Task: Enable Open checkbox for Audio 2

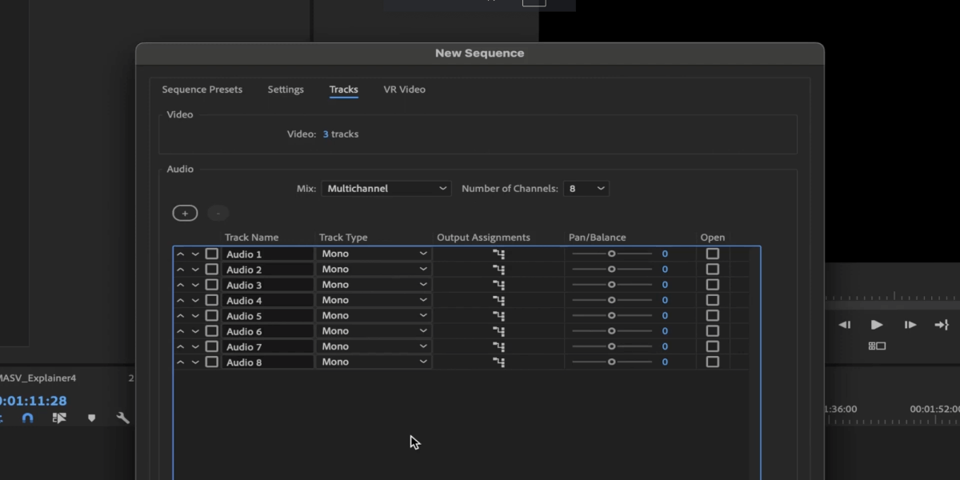Action: click(712, 269)
